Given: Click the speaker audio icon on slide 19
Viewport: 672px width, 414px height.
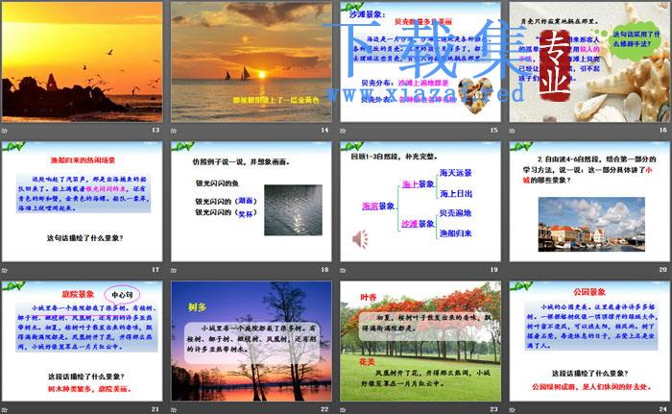Looking at the screenshot, I should 360,239.
